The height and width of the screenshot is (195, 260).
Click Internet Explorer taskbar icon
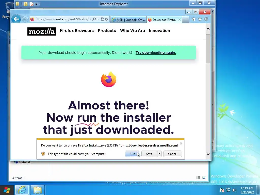22,190
